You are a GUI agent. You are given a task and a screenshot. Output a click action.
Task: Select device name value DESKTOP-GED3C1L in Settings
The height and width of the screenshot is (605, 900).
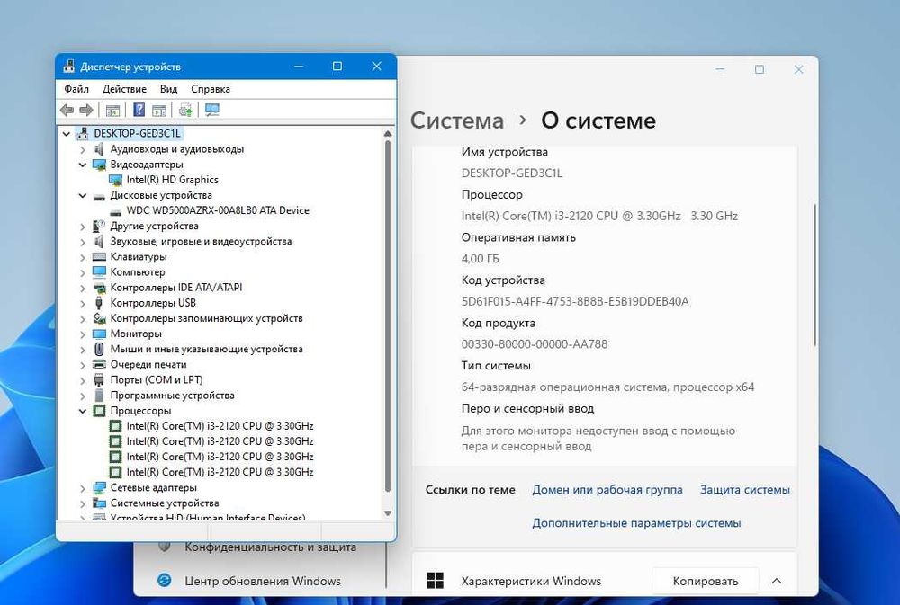512,173
